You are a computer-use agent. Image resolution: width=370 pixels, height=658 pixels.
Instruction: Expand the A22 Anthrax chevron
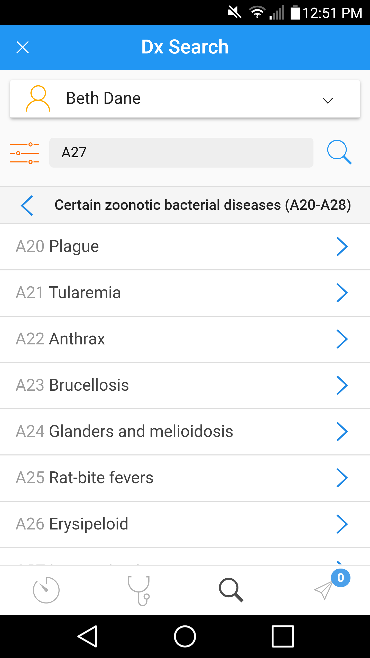[342, 339]
